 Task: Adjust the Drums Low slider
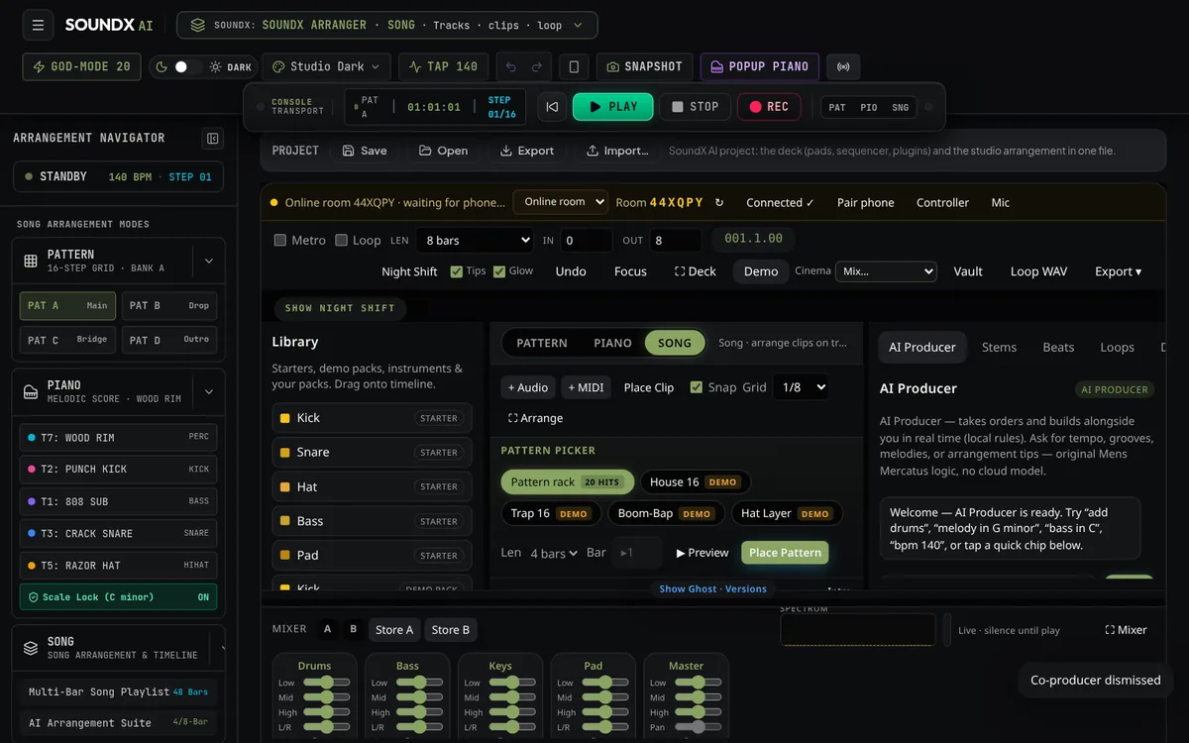coord(327,683)
